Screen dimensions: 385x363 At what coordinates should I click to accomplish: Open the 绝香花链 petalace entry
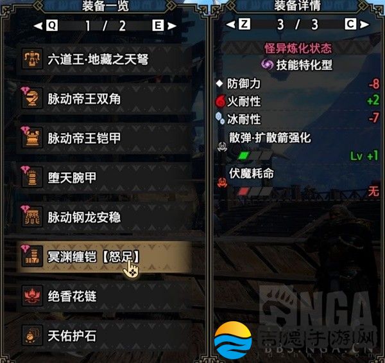click(x=105, y=296)
